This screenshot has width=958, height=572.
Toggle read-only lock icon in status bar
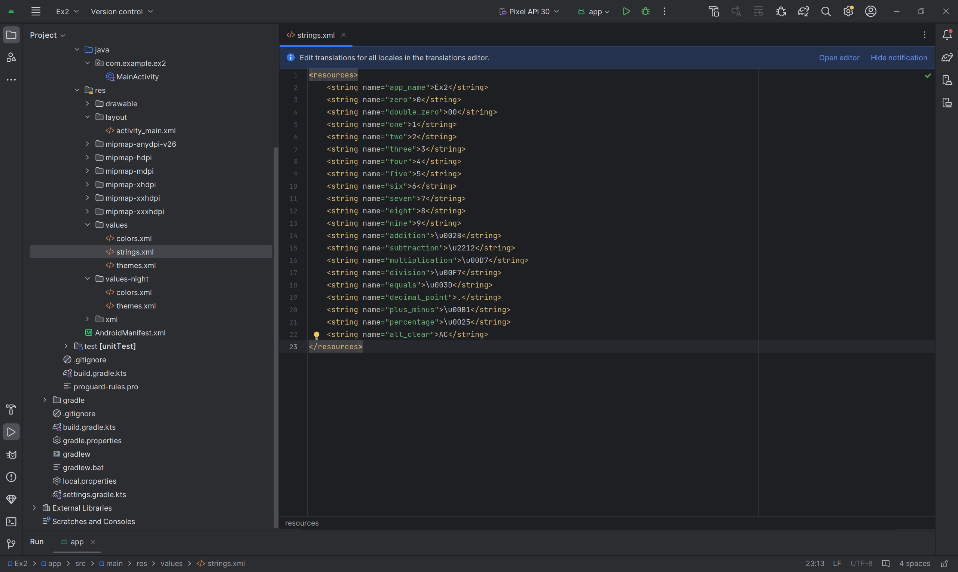coord(944,564)
